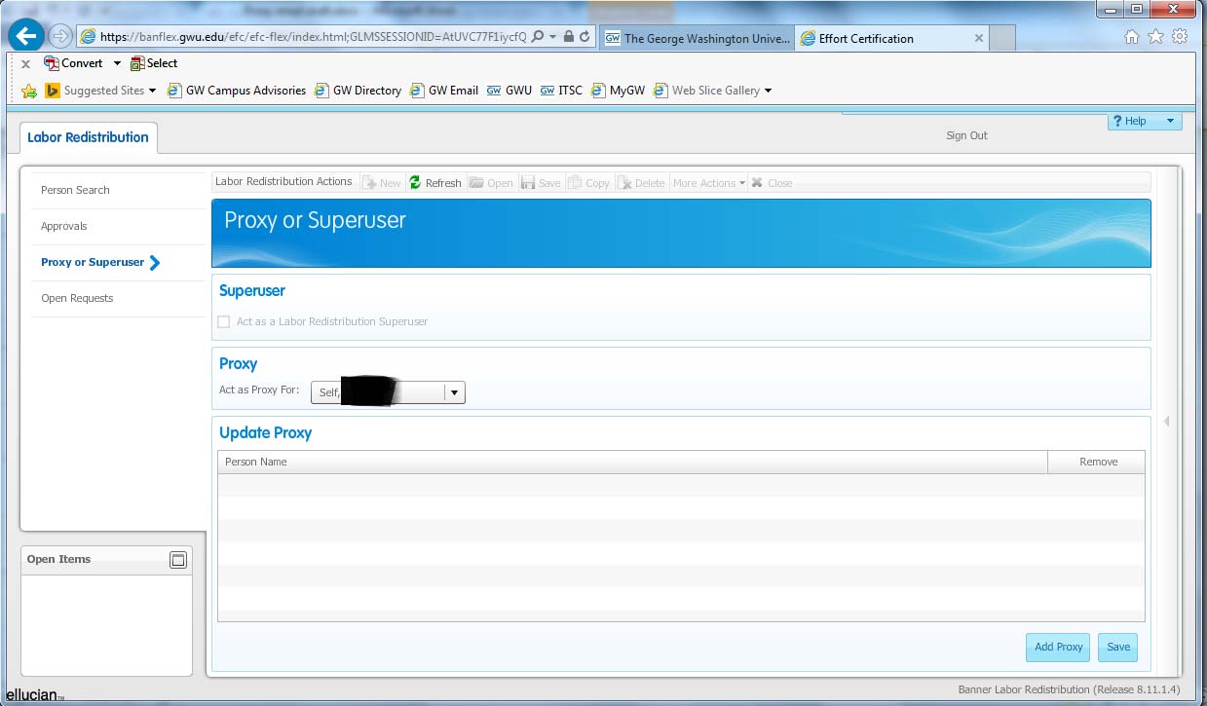Open the Person Search menu item
The image size is (1207, 706).
[75, 190]
